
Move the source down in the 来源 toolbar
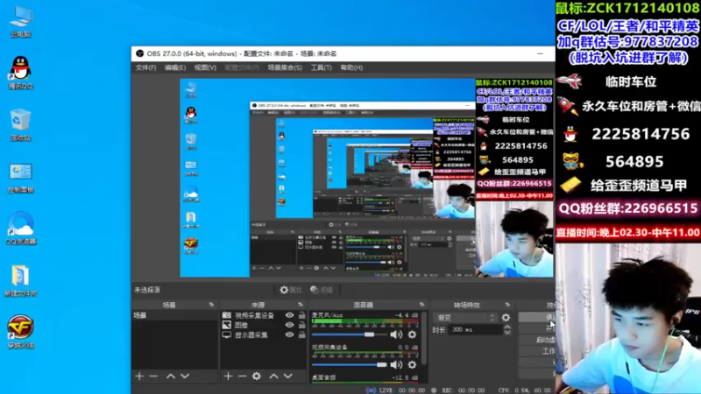[x=288, y=376]
